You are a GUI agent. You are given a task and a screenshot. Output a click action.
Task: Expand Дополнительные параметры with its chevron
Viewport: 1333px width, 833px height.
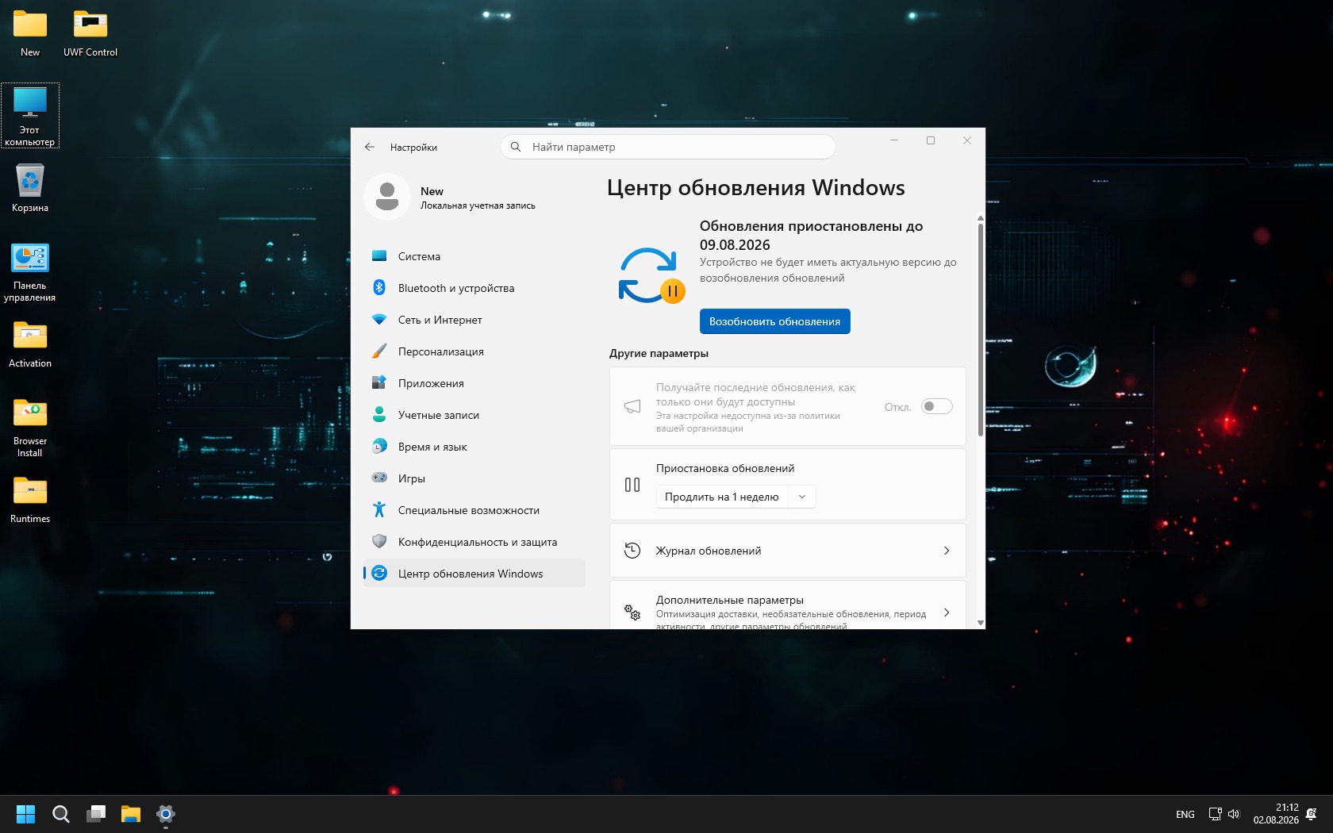947,612
